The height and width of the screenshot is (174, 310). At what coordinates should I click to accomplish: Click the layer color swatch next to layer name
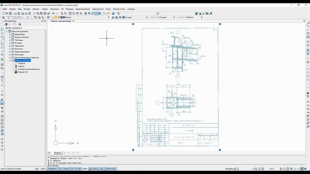(64, 17)
